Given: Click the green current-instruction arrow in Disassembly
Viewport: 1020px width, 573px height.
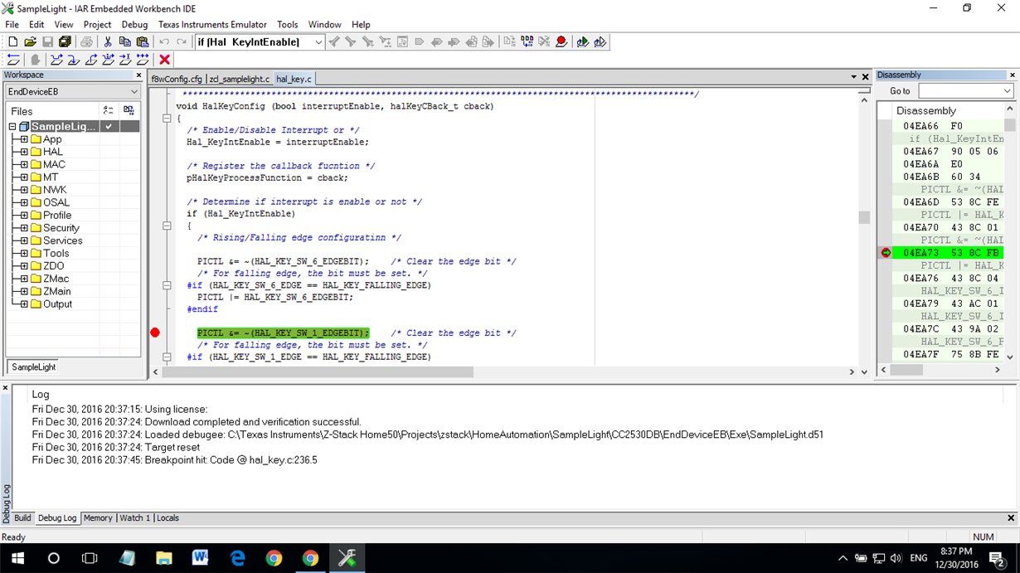Looking at the screenshot, I should tap(886, 253).
